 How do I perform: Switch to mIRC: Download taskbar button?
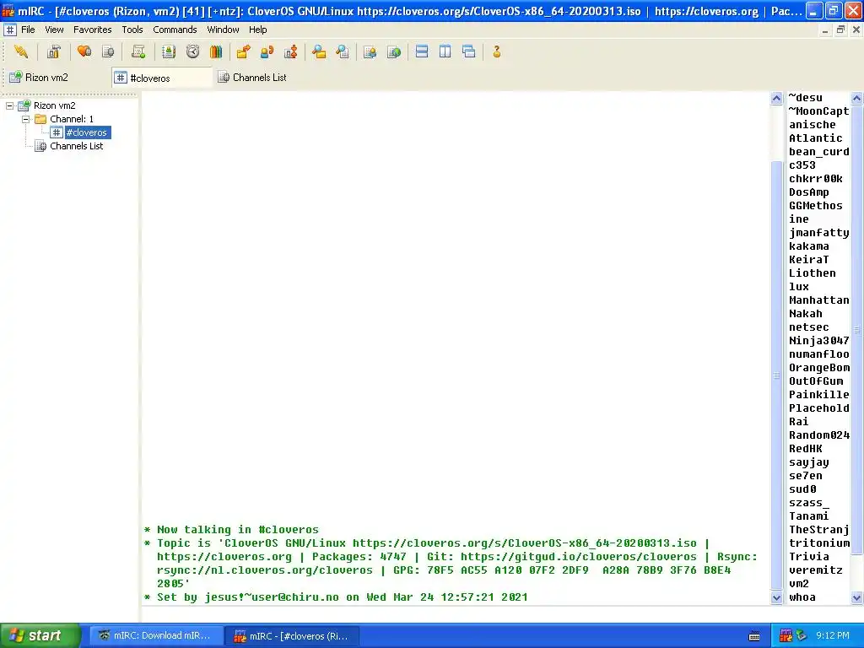pyautogui.click(x=156, y=636)
